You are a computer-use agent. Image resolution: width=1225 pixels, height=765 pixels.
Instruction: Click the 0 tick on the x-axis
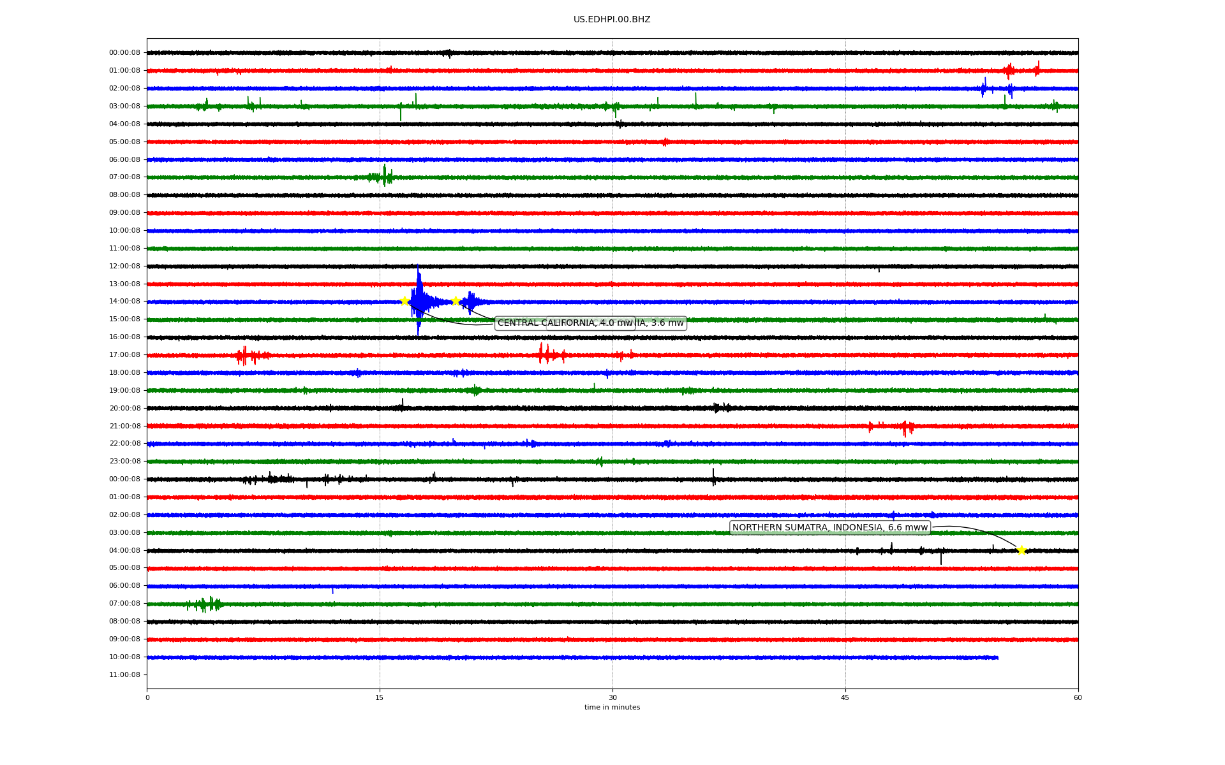[x=147, y=697]
